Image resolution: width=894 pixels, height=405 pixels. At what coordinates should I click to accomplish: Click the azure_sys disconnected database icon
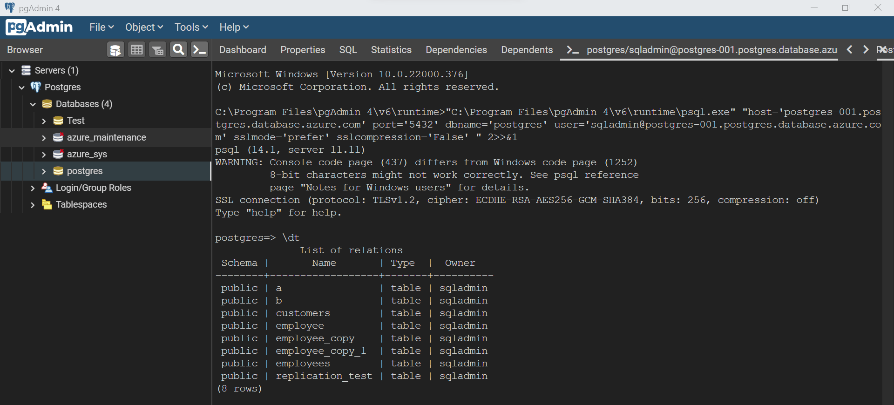(x=58, y=154)
